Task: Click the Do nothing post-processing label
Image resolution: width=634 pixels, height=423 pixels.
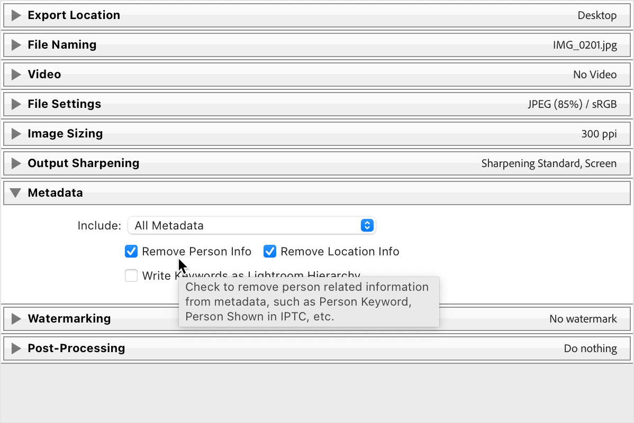Action: 591,348
